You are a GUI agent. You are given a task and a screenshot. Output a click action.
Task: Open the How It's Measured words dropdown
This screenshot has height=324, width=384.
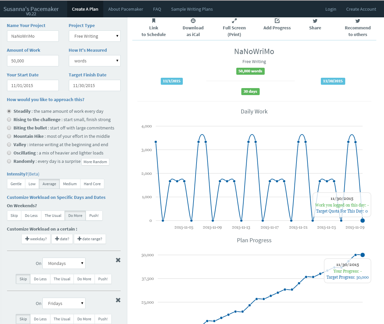[95, 61]
